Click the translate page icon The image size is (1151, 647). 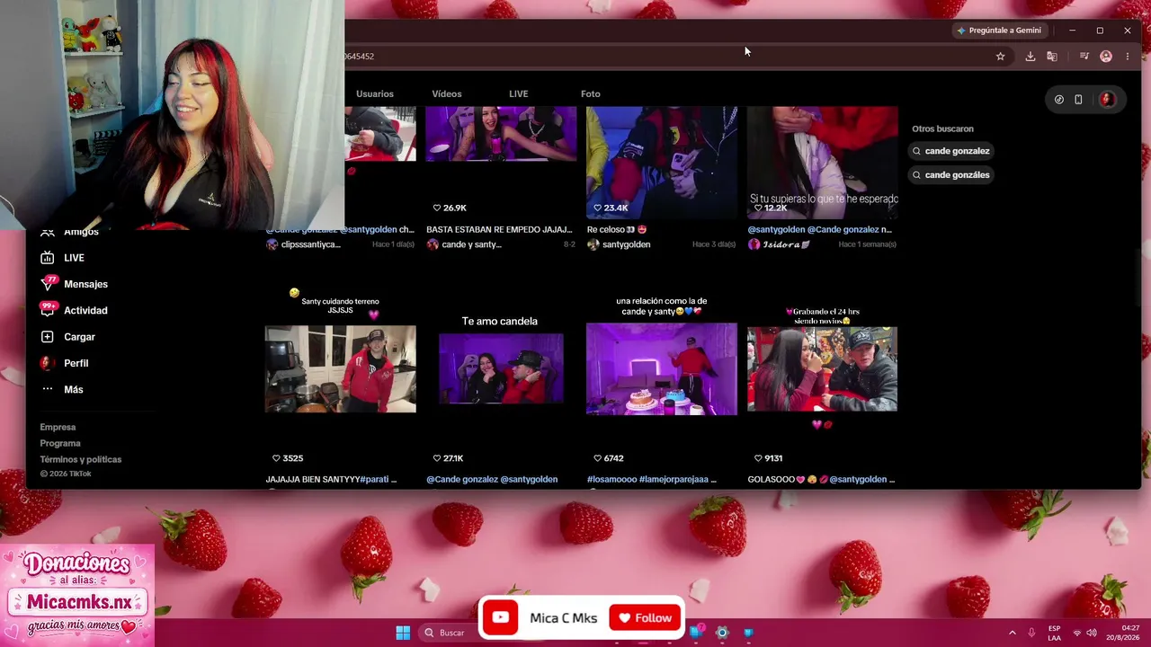tap(1052, 57)
